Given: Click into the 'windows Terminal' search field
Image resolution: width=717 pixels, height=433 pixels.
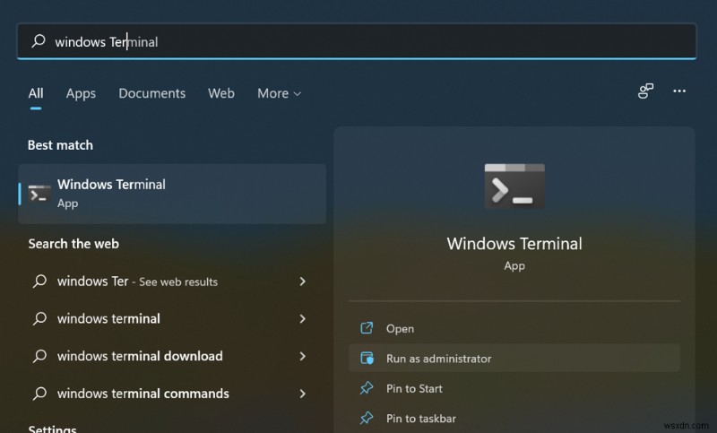Looking at the screenshot, I should tap(357, 41).
